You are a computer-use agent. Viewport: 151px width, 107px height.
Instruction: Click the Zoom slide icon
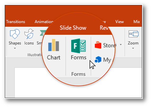click(x=134, y=34)
